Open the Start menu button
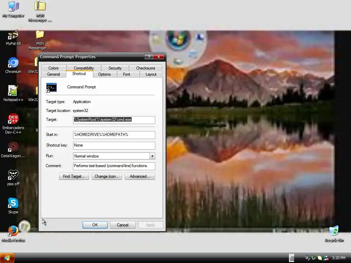This screenshot has height=263, width=351. (8, 258)
